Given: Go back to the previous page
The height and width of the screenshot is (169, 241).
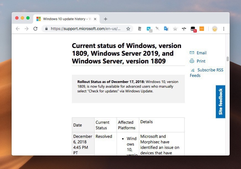Looking at the screenshot, I should pyautogui.click(x=18, y=29).
